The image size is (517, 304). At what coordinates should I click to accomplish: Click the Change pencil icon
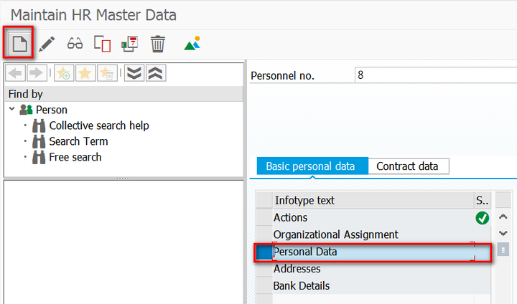[x=47, y=44]
